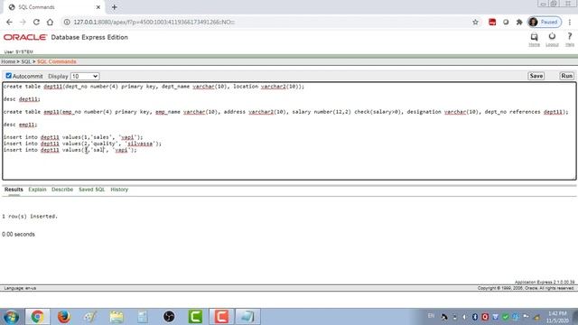Click the SQL Commands breadcrumb text
This screenshot has height=325, width=578.
56,61
